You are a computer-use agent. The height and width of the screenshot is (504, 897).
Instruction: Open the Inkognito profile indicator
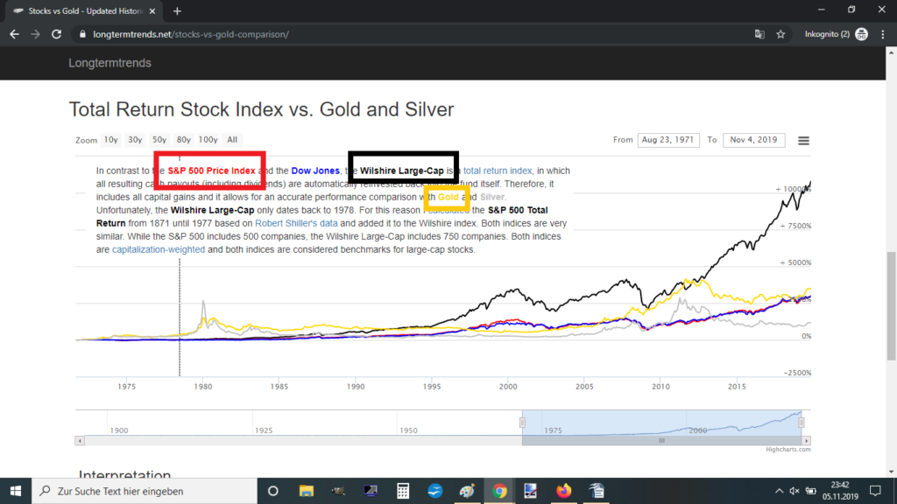837,34
